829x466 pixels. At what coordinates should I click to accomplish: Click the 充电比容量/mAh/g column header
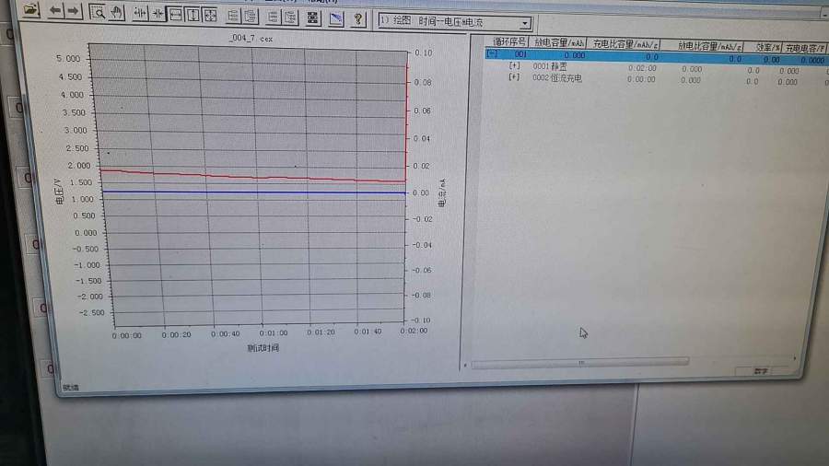624,44
